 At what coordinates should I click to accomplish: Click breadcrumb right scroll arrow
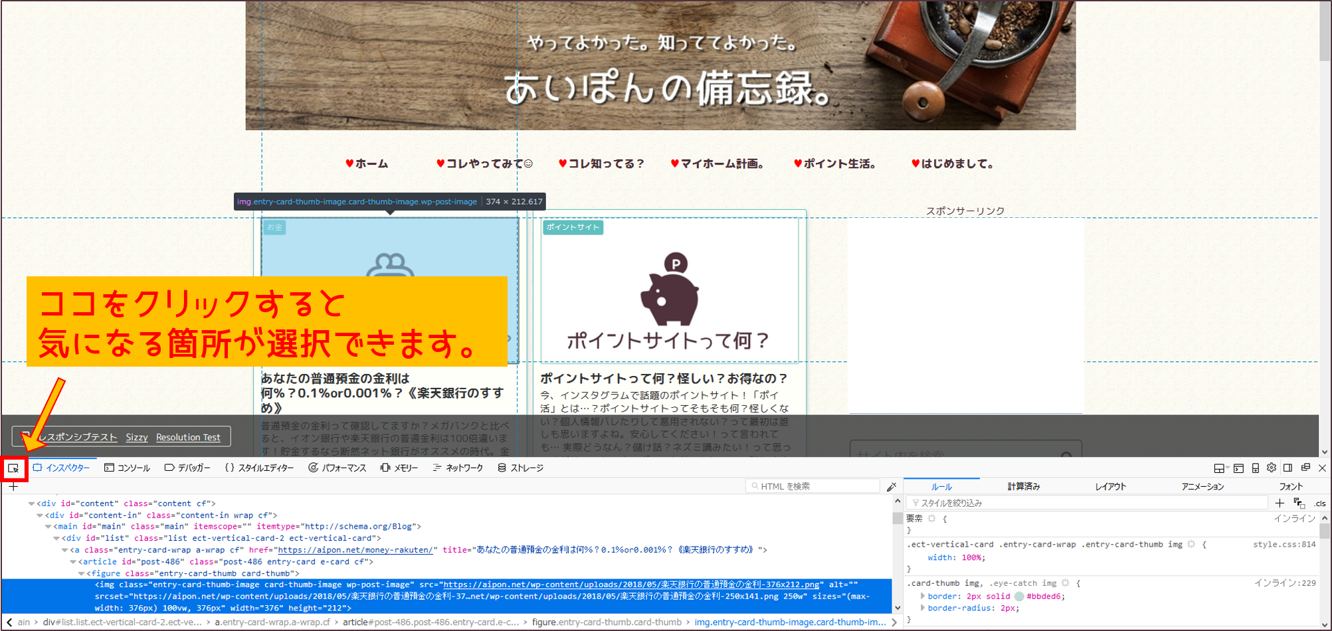894,622
